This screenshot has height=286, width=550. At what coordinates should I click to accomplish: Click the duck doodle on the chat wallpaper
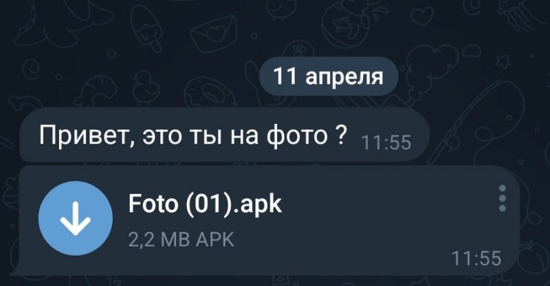[146, 88]
